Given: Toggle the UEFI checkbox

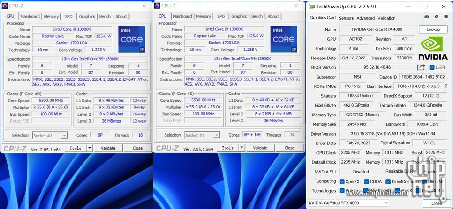Looking at the screenshot, I should (x=432, y=67).
